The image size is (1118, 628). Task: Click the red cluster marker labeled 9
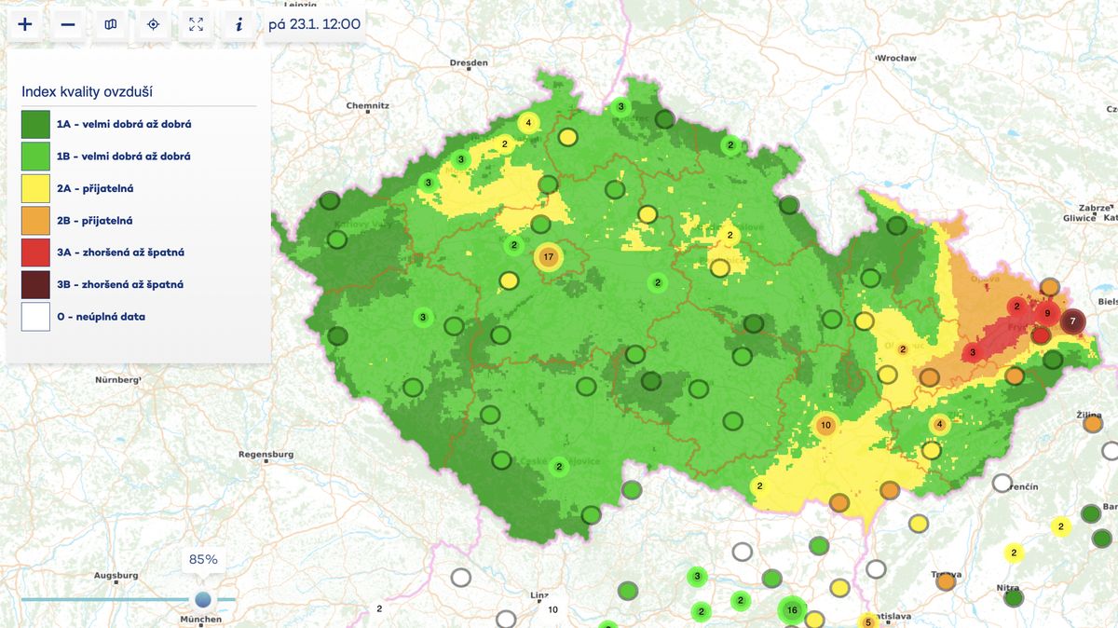[1048, 313]
